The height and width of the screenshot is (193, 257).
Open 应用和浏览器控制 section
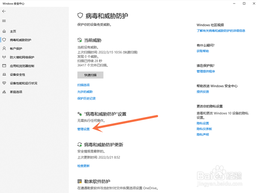22,66
